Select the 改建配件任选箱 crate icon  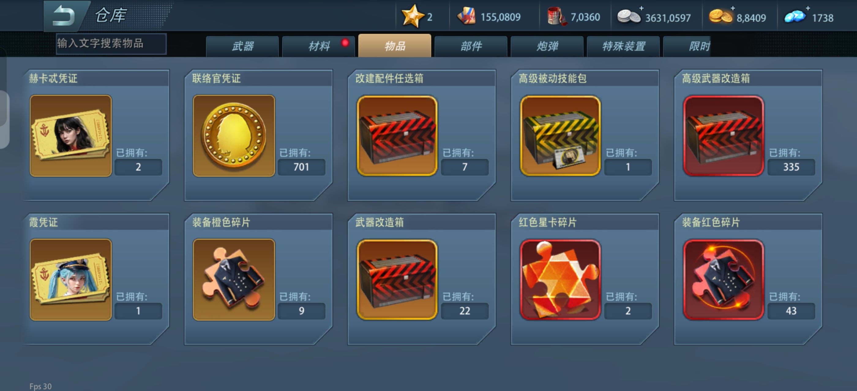(x=397, y=136)
